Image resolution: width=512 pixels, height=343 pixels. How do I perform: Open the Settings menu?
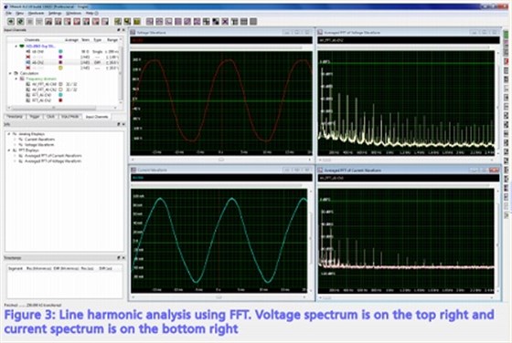point(55,13)
